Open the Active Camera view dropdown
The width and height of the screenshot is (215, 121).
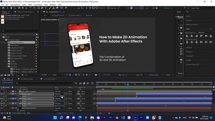(x=155, y=75)
